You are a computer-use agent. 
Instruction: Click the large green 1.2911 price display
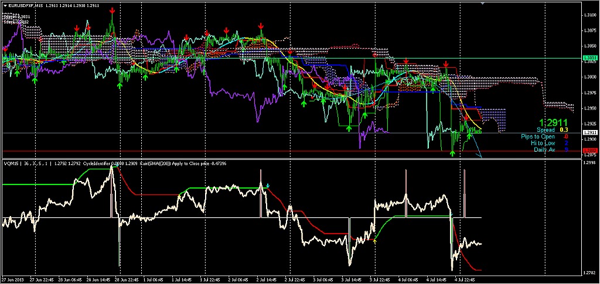tap(553, 123)
